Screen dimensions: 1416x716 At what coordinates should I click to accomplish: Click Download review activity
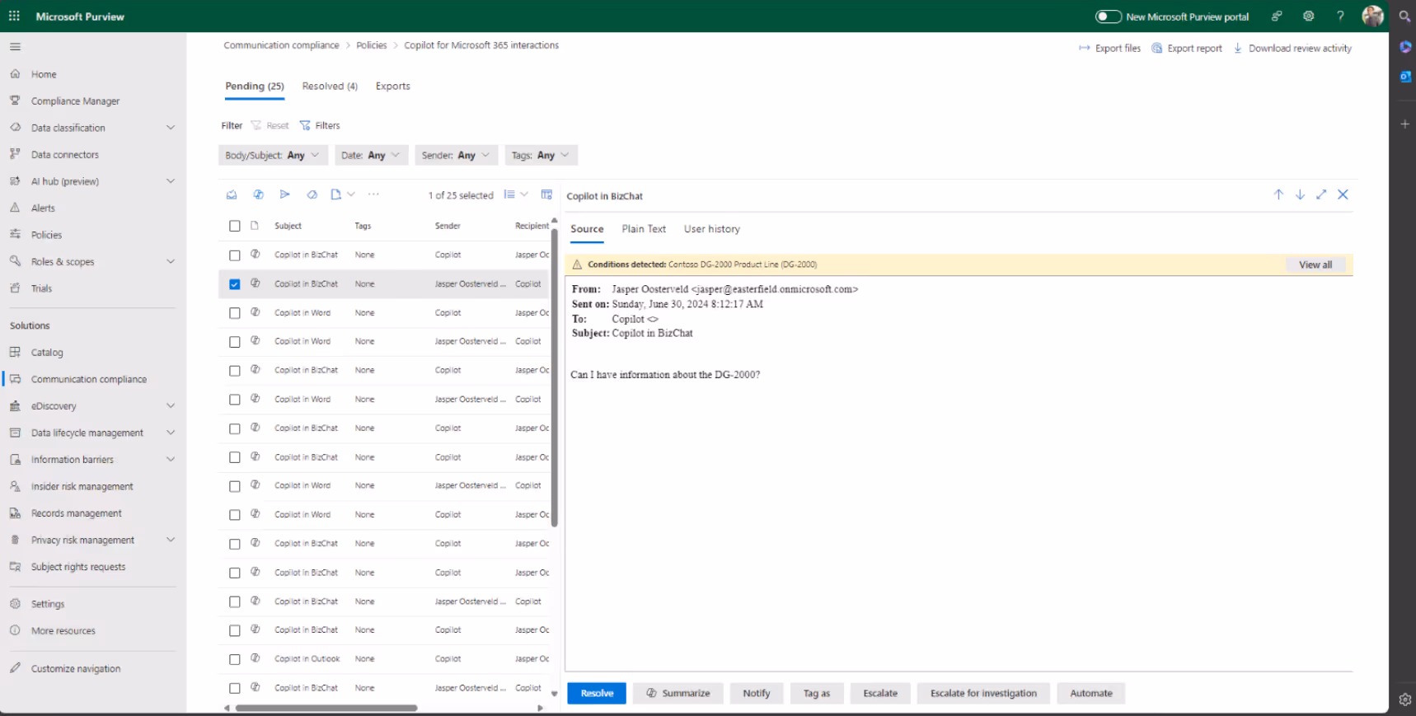click(1292, 48)
